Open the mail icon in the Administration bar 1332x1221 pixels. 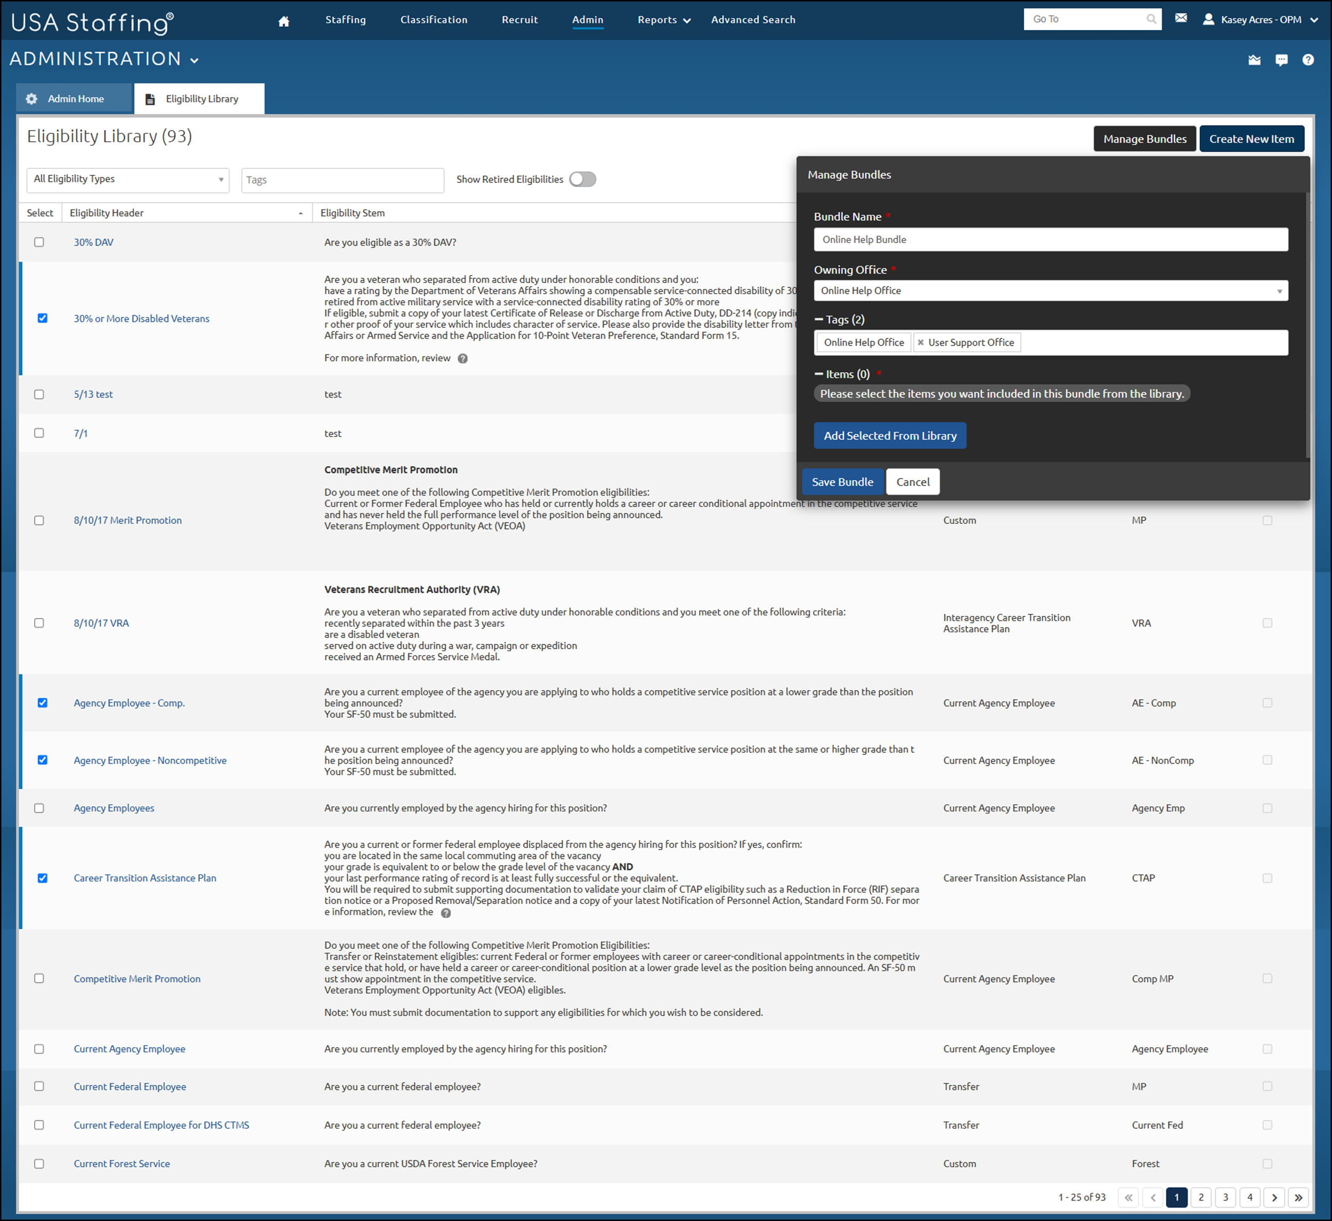1255,60
